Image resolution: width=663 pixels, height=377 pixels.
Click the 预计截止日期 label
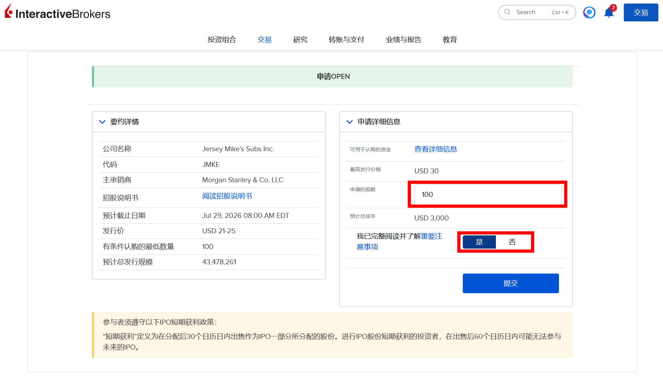[124, 216]
